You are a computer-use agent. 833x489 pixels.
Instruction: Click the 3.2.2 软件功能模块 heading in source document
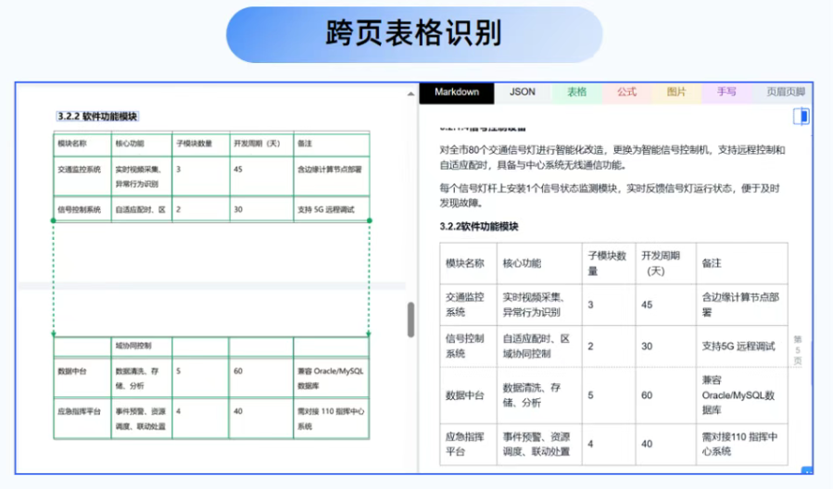click(x=97, y=117)
